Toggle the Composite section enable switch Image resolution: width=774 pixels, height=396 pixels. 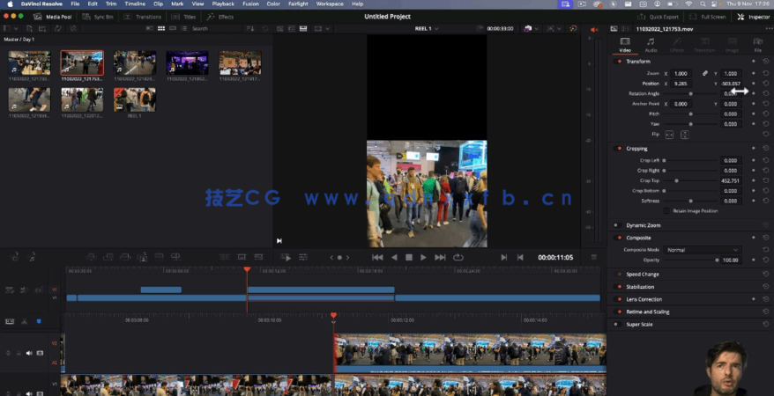point(619,238)
